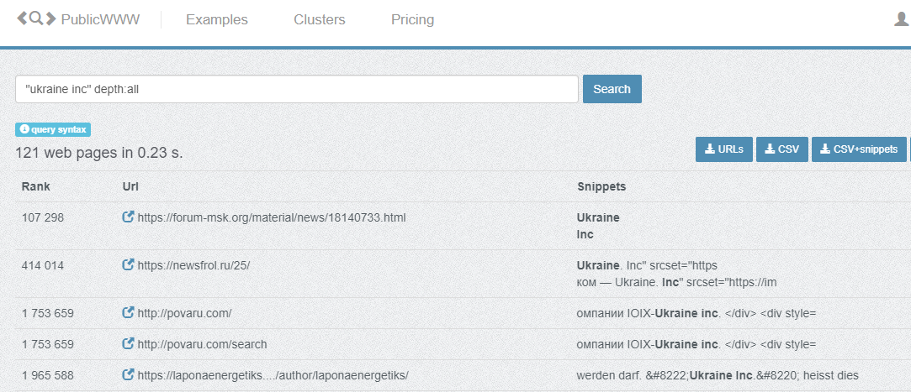This screenshot has width=911, height=392.
Task: Select rank value 107 298
Action: [43, 218]
